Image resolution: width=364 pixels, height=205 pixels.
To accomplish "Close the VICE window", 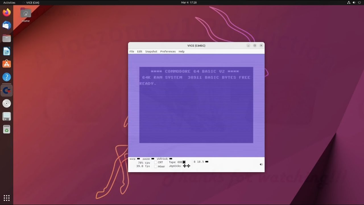I will 261,46.
